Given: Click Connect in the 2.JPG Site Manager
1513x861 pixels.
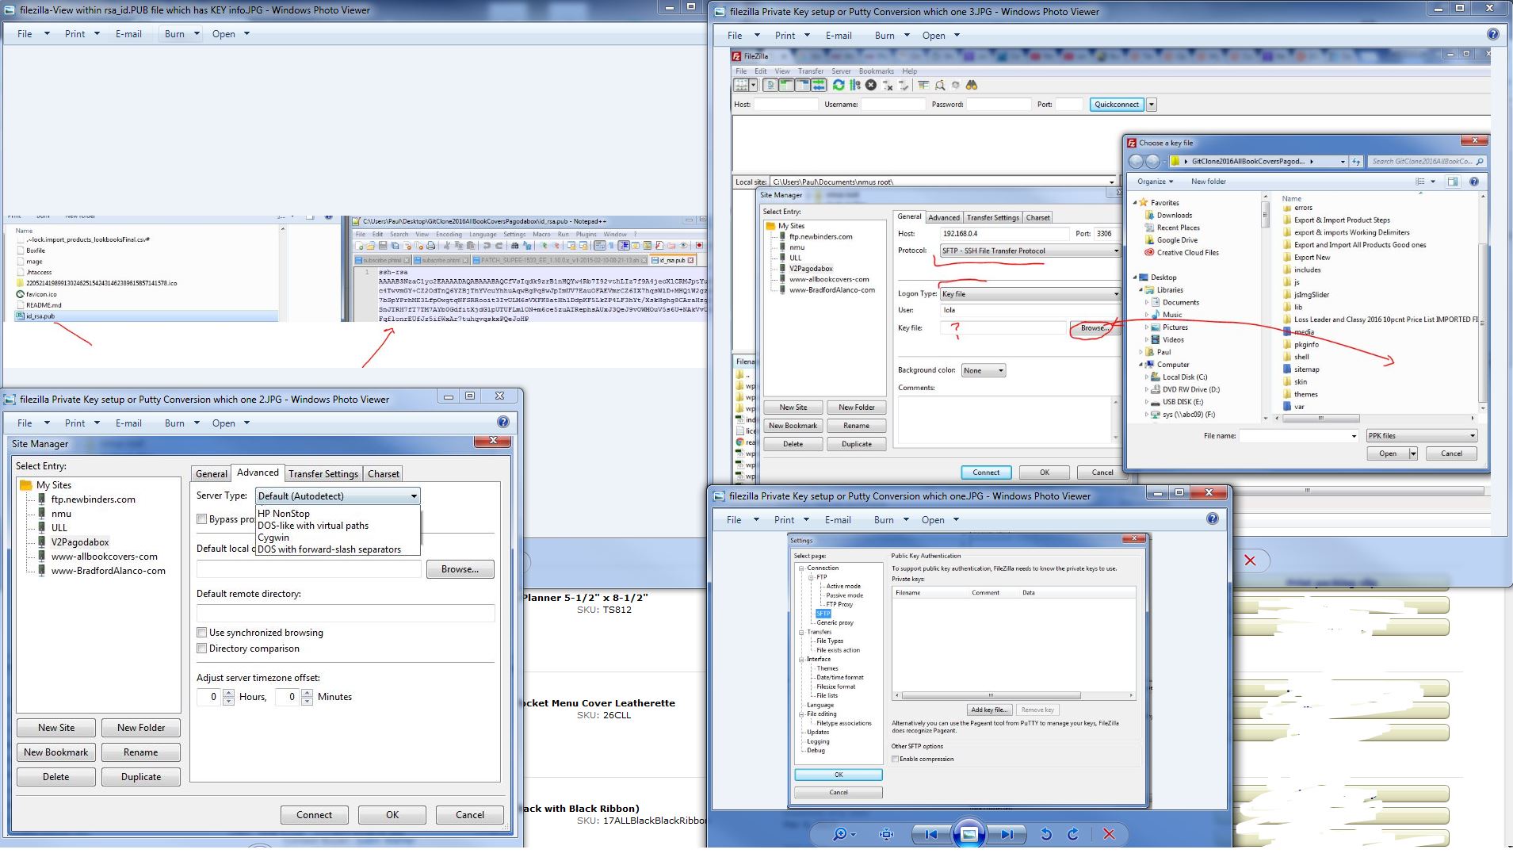Looking at the screenshot, I should click(x=315, y=815).
